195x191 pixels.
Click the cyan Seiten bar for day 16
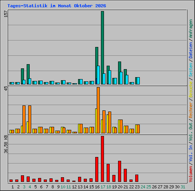98,75
